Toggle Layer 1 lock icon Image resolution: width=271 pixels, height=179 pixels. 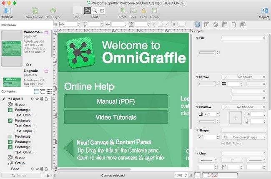(x=46, y=99)
